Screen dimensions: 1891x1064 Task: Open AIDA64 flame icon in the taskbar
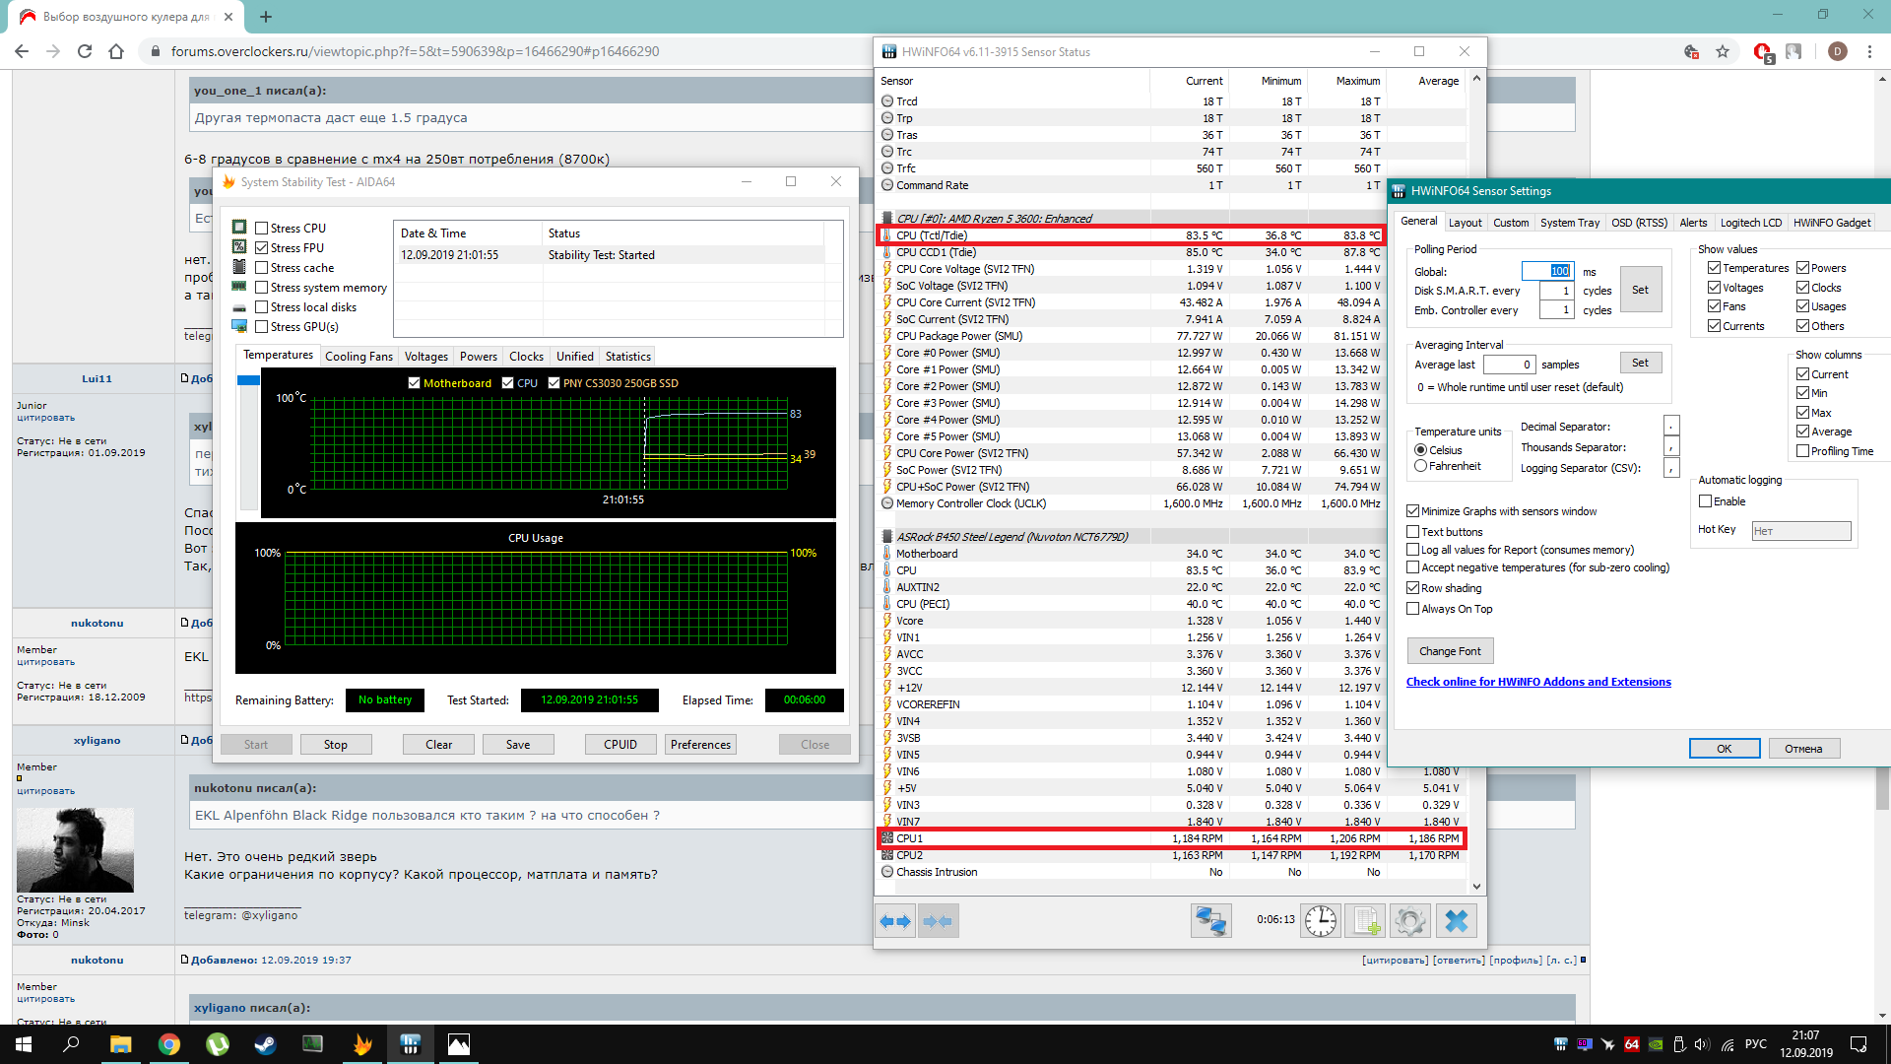362,1044
